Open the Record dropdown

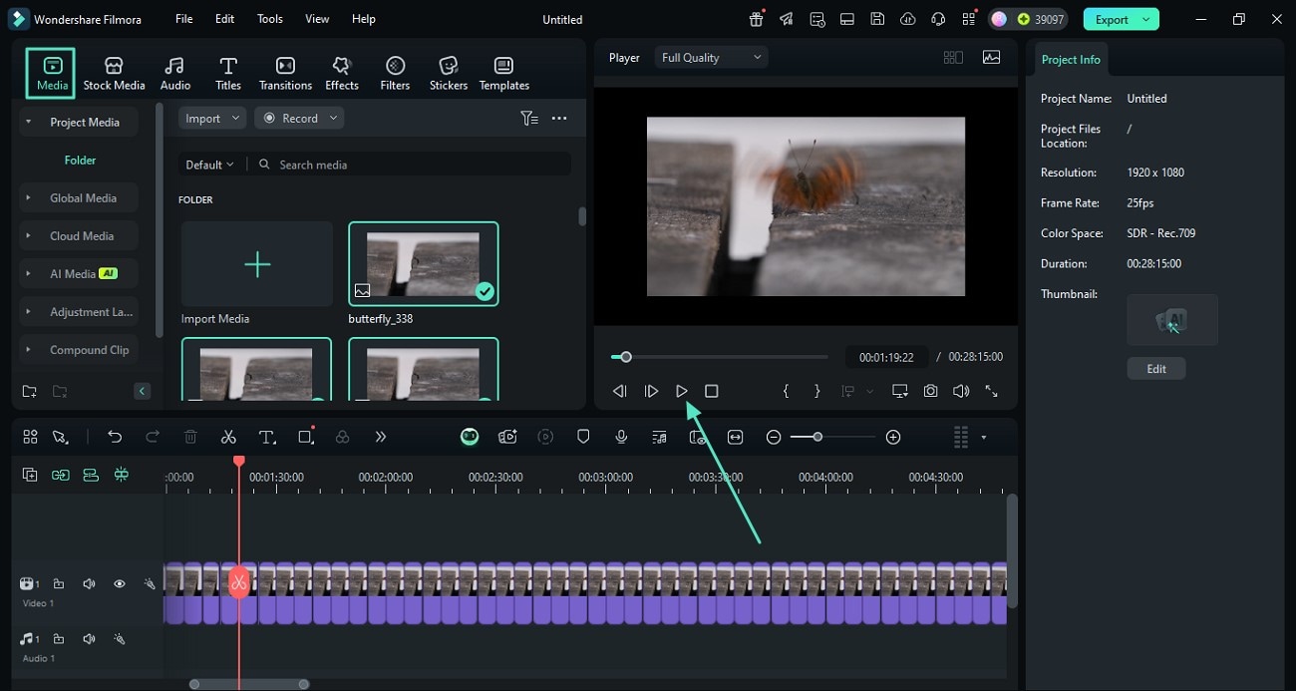tap(299, 118)
